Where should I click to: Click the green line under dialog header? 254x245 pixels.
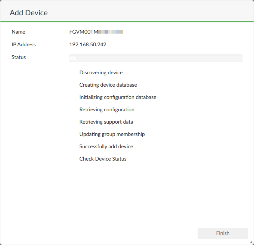[x=127, y=22]
